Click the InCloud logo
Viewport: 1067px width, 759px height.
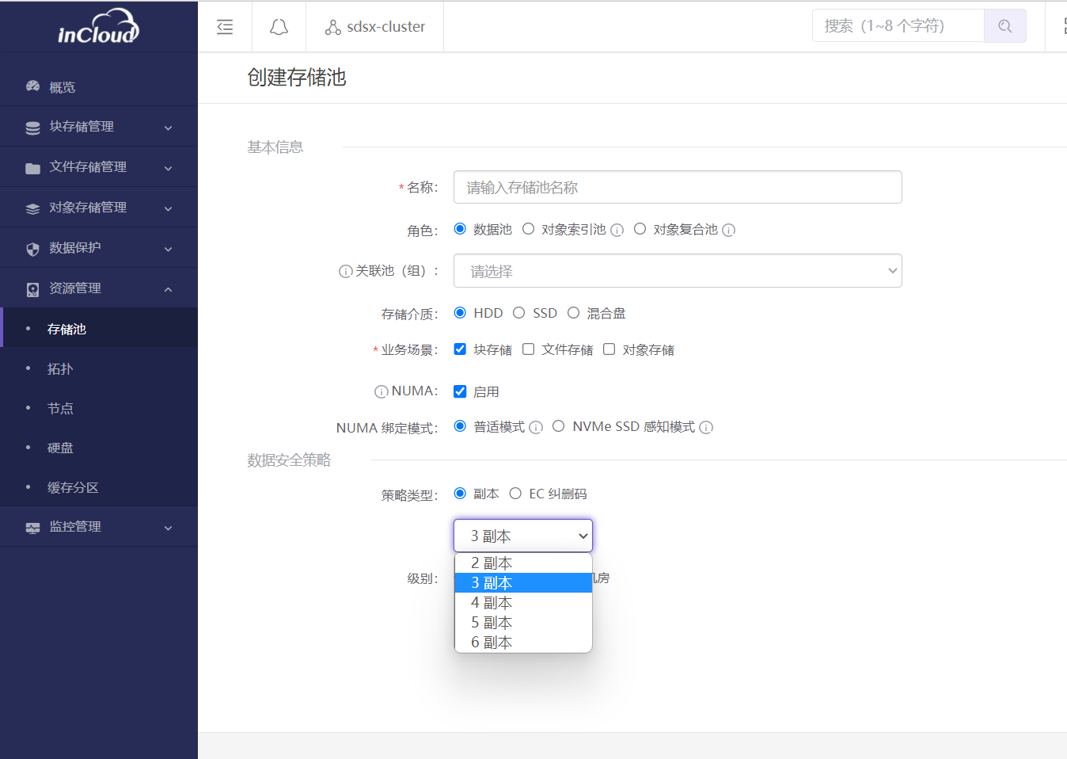click(98, 26)
